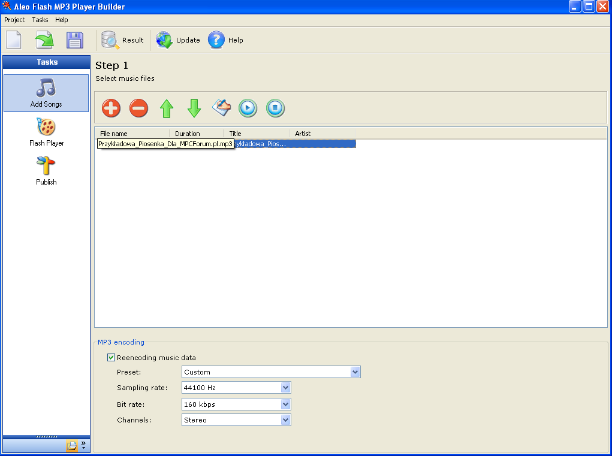Sort list by Artist column
This screenshot has height=456, width=612.
point(322,134)
